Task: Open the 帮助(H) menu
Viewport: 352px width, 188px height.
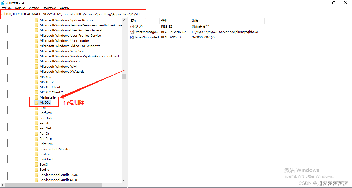Action: (x=65, y=9)
